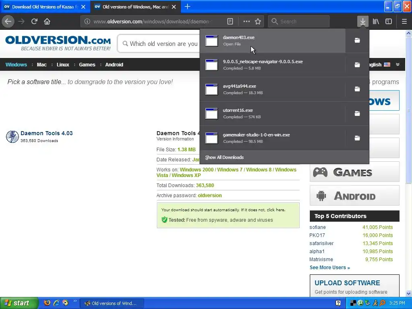Open containing folder for gamemaker-studio download
This screenshot has height=309, width=412.
[x=357, y=138]
